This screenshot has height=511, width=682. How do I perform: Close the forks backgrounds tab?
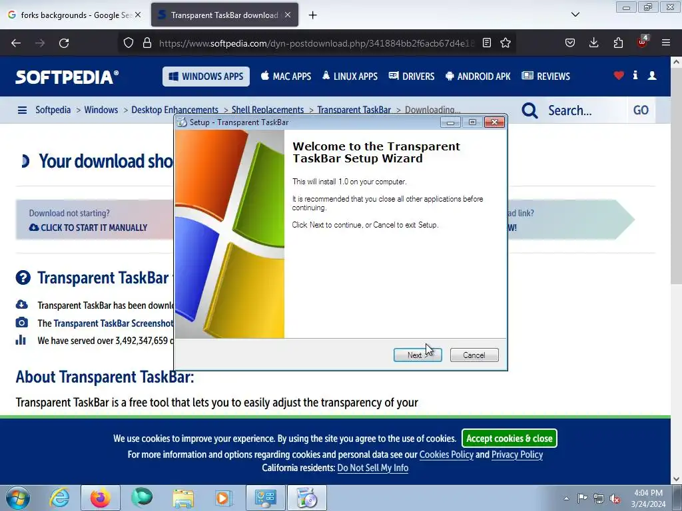coord(138,15)
